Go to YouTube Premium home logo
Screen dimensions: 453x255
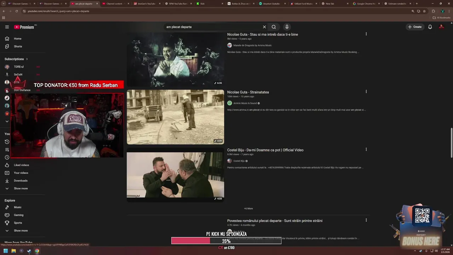[x=24, y=27]
